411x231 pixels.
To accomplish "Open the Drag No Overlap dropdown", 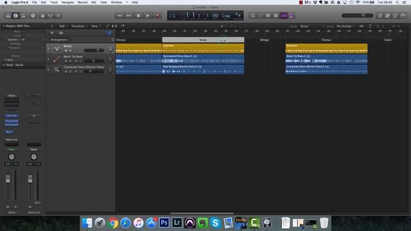I will [345, 26].
